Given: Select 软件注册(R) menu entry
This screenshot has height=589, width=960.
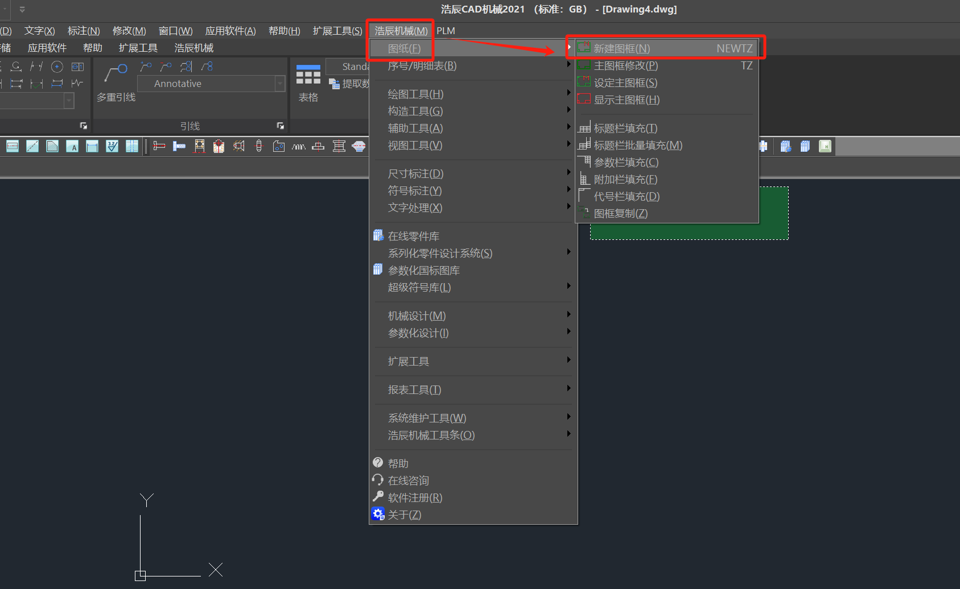Looking at the screenshot, I should [x=473, y=498].
